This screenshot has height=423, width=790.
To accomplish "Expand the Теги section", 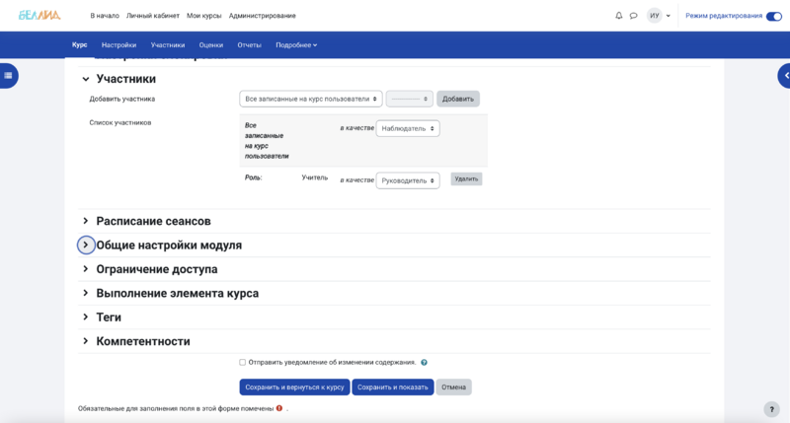I will point(86,317).
